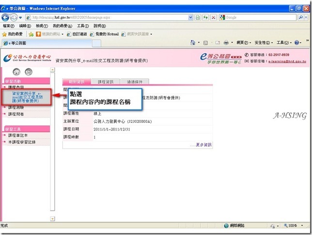The image size is (312, 235).
Task: Click the Refresh page icon
Action: pyautogui.click(x=205, y=17)
